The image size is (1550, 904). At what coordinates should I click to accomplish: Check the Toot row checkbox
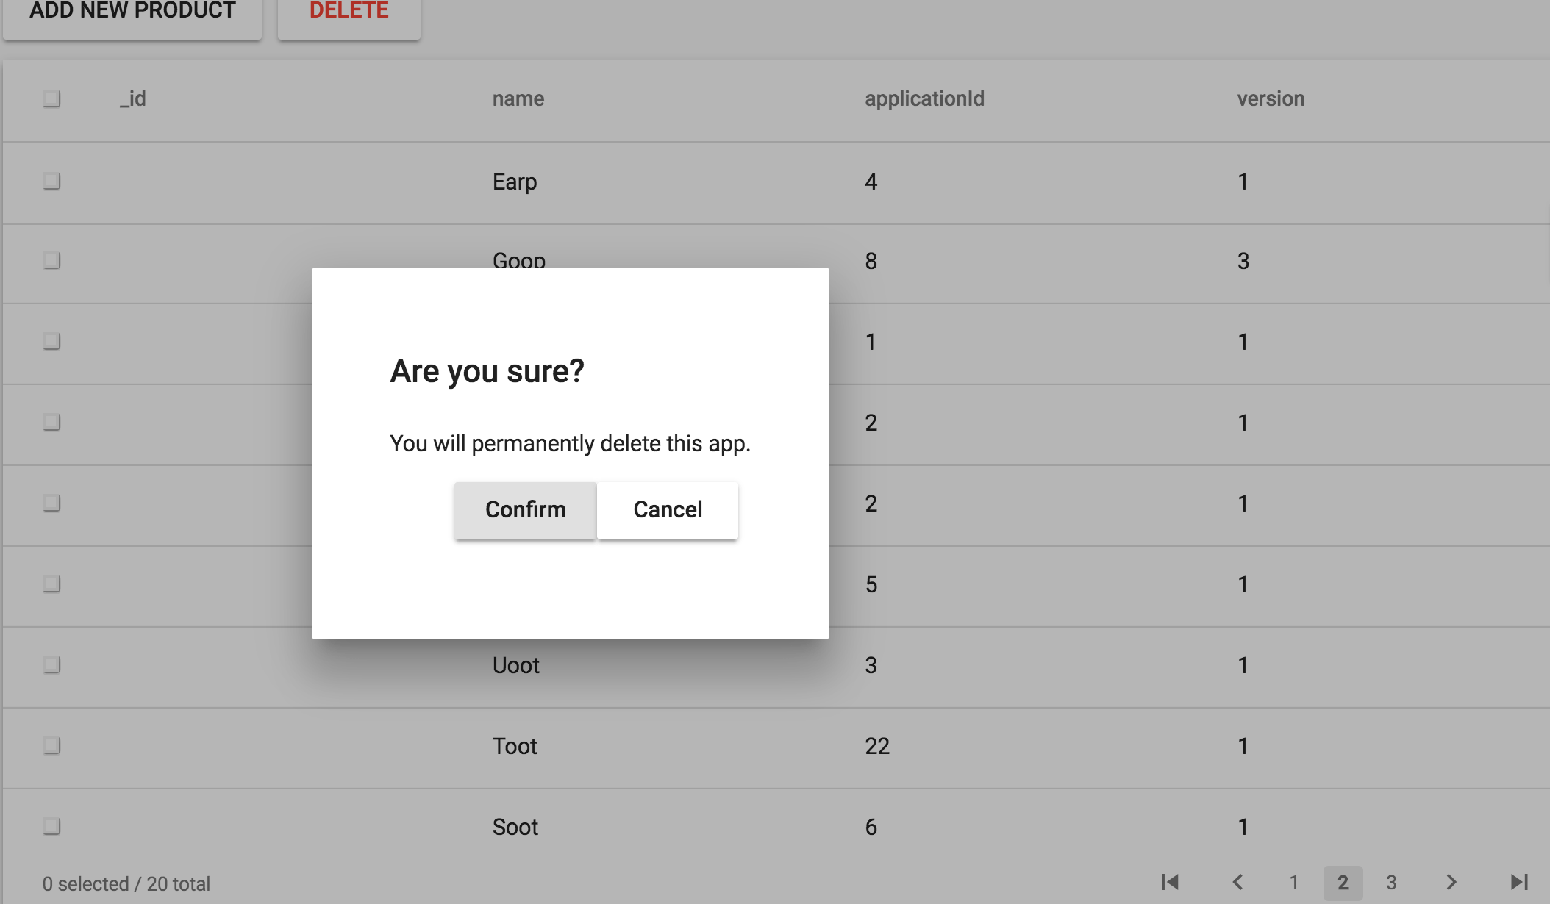point(51,745)
